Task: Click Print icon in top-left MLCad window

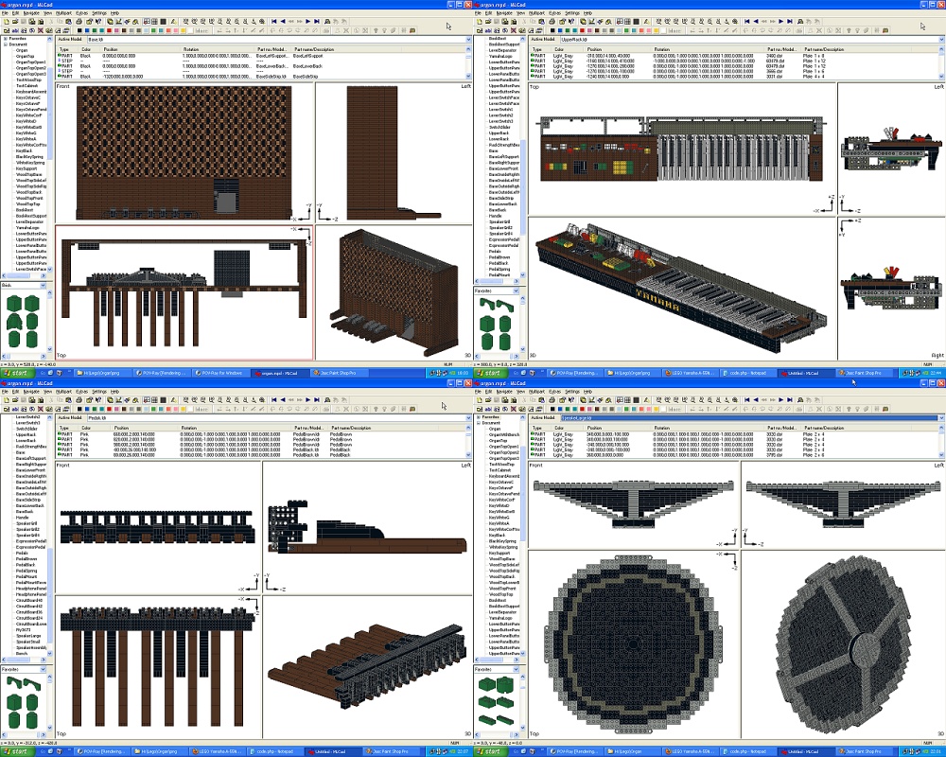Action: (79, 22)
